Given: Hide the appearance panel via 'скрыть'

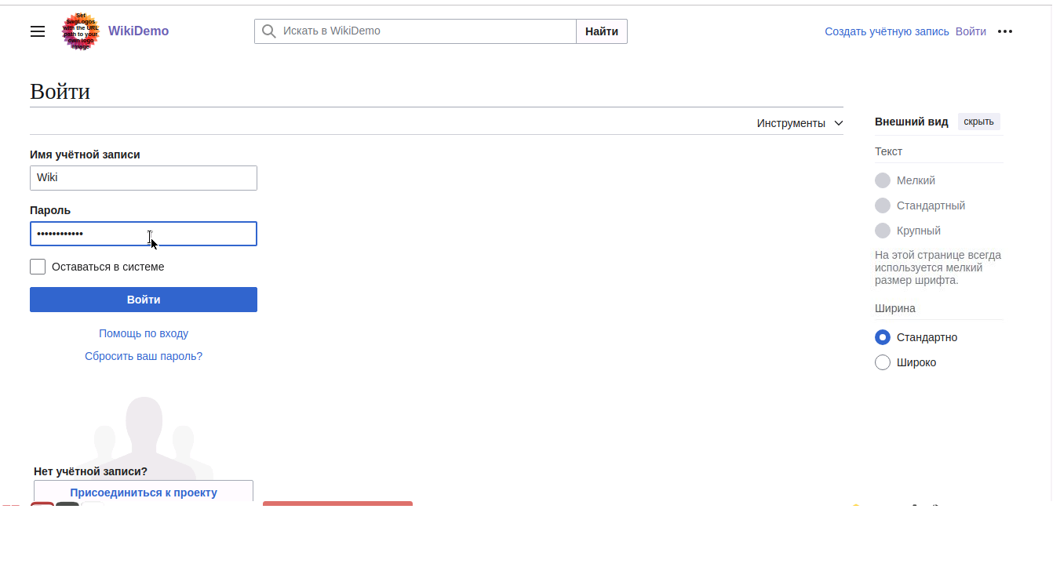Looking at the screenshot, I should 978,122.
